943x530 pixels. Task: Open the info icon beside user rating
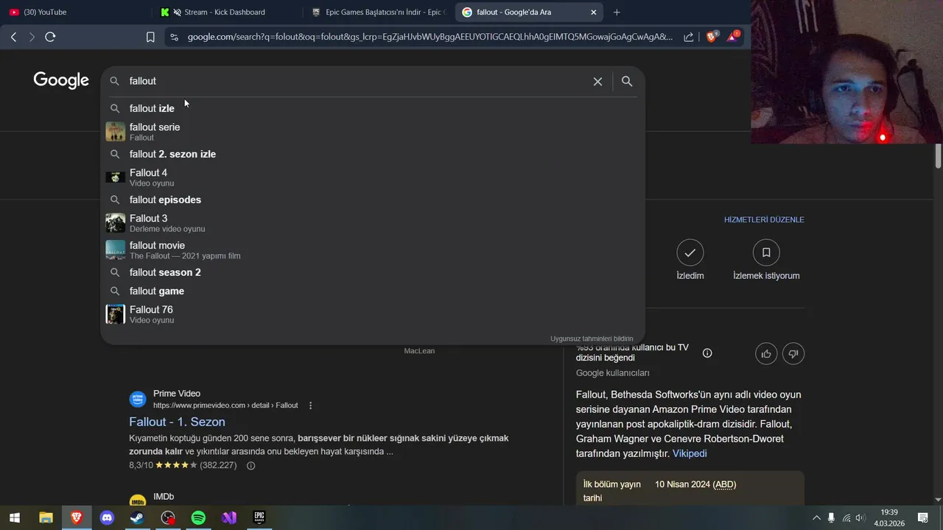(707, 353)
